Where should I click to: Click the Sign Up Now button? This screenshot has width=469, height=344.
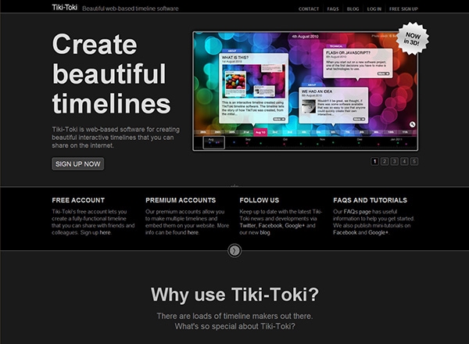coord(77,164)
